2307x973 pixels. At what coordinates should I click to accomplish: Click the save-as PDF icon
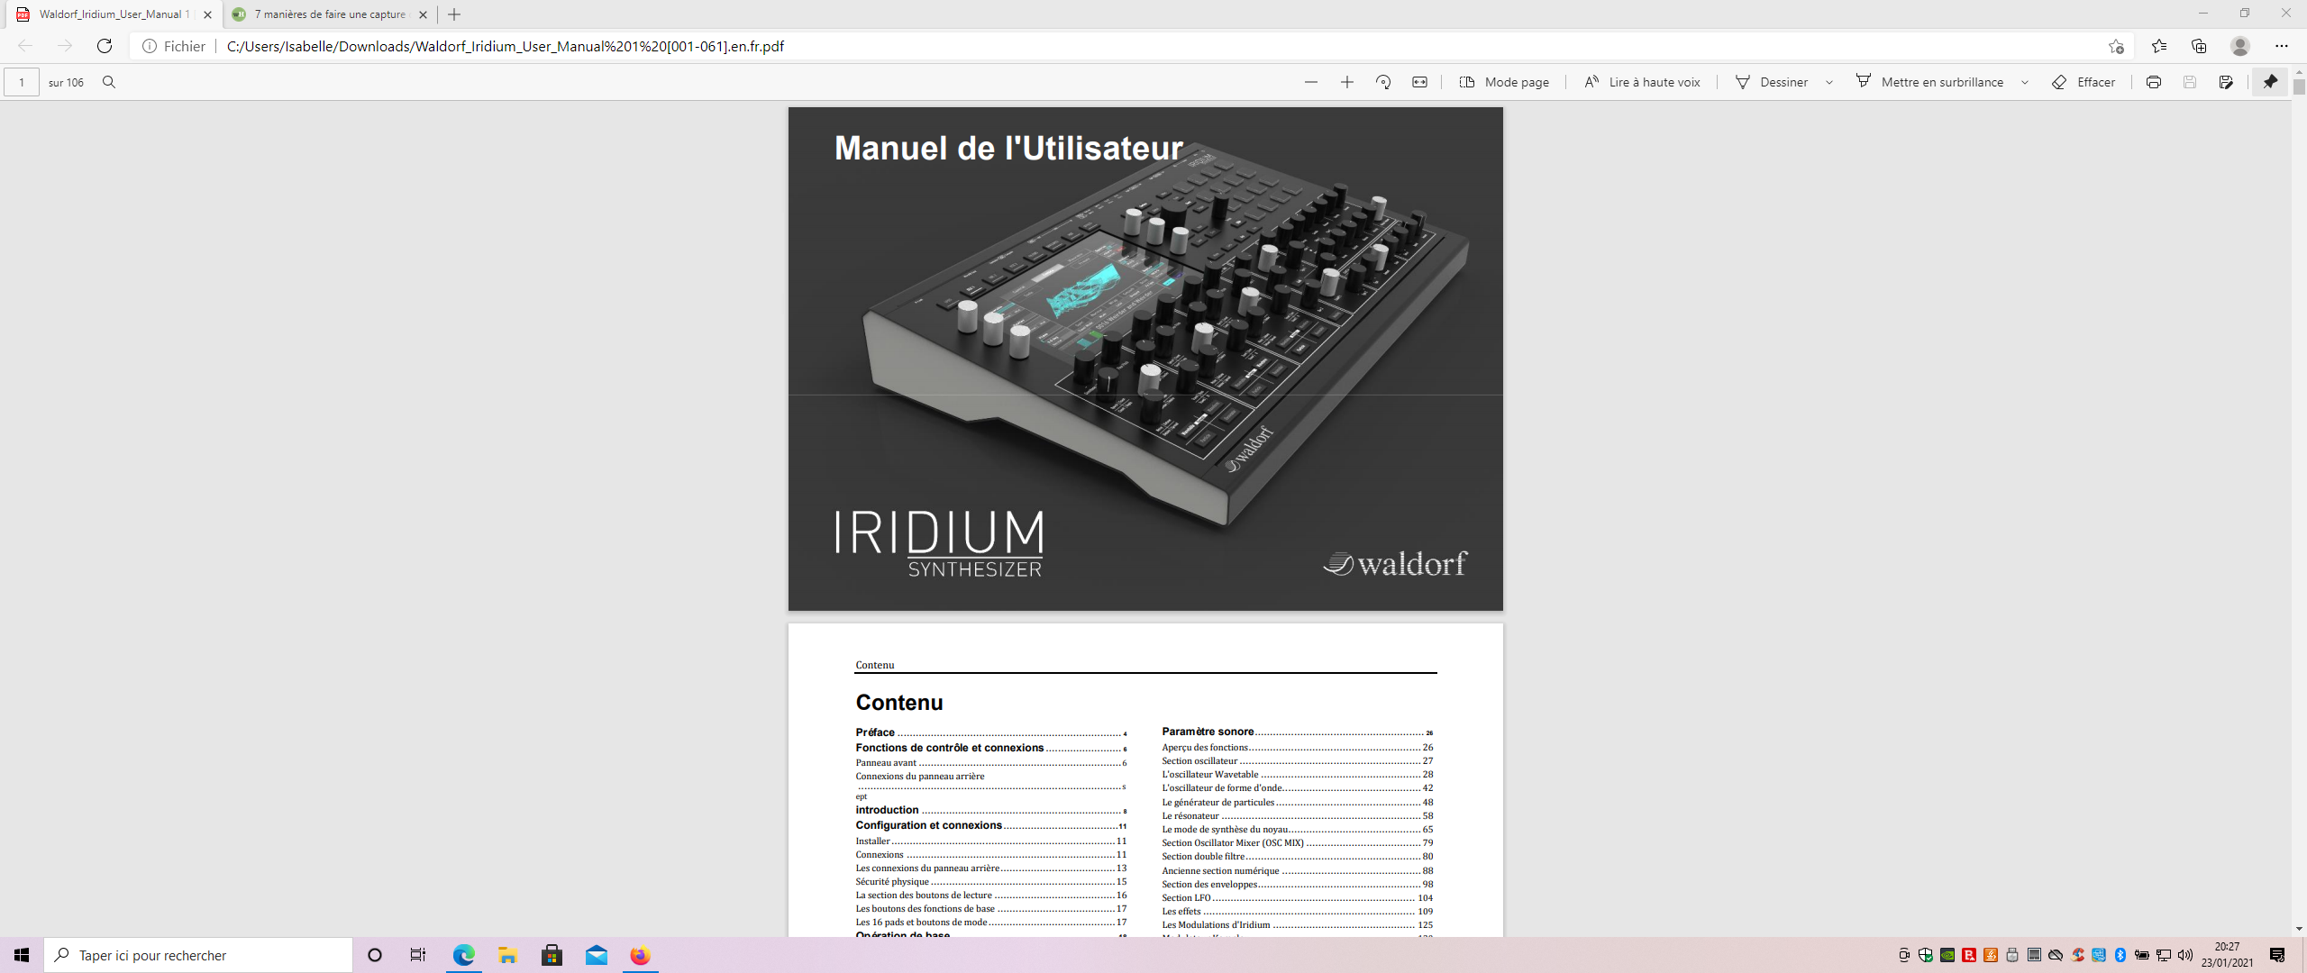(x=2226, y=82)
